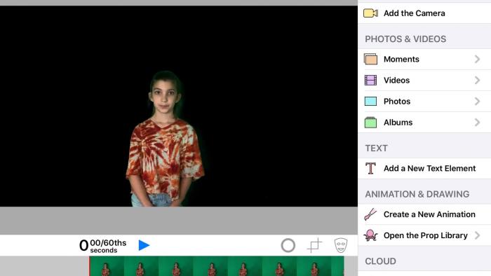Select the first green-screen timeline thumbnail

(107, 266)
